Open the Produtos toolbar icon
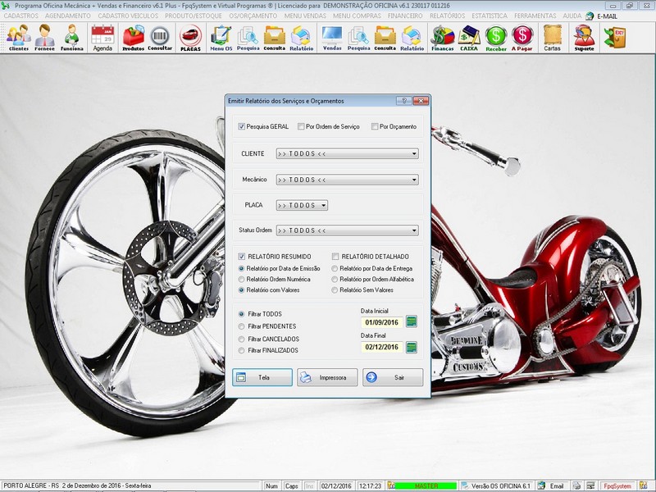Viewport: 656px width, 492px height. [134, 38]
